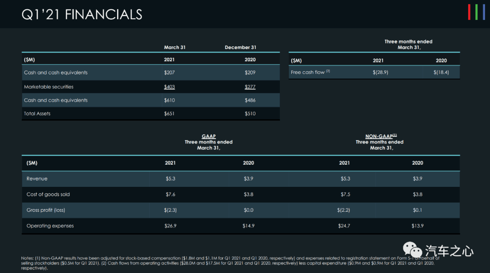Screen dimensions: 490x273
Task: Click the $651 total assets cell
Action: coord(169,114)
